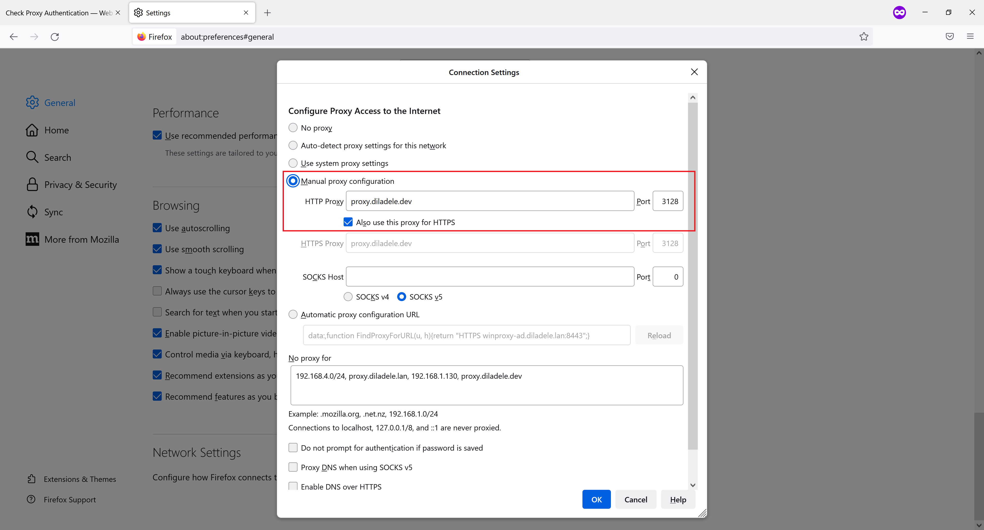The width and height of the screenshot is (984, 530).
Task: Click the bookmark star icon
Action: click(x=863, y=37)
